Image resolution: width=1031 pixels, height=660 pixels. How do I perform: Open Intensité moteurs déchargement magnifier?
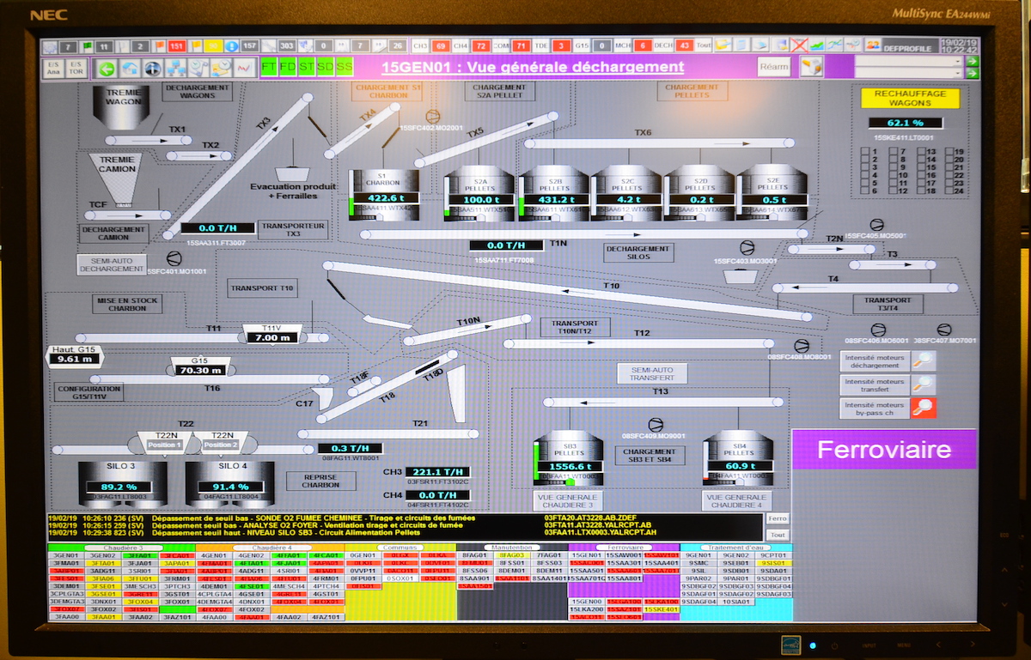click(x=924, y=360)
